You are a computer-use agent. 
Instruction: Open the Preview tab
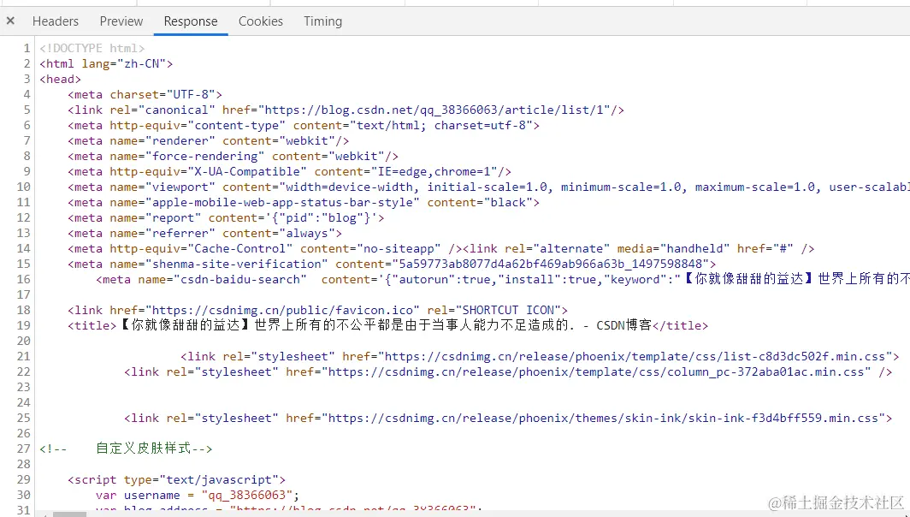click(121, 21)
